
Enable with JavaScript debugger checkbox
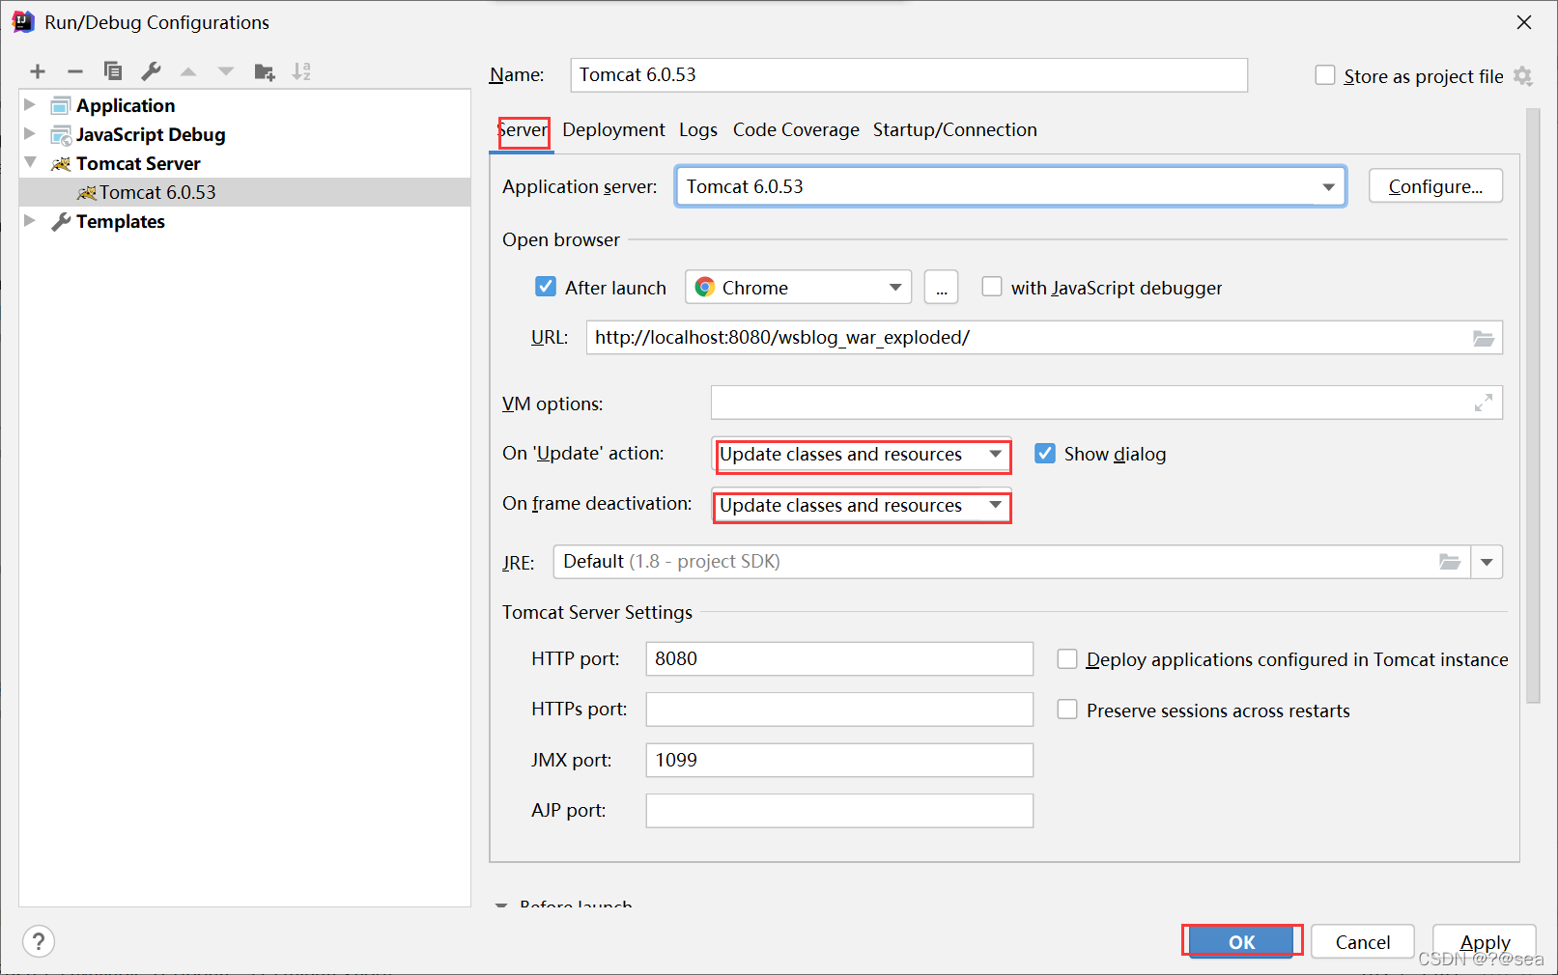(x=992, y=287)
